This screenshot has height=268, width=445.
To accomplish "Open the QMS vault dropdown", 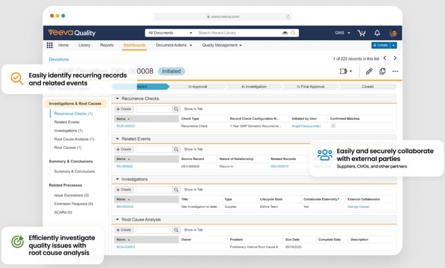I will 342,33.
